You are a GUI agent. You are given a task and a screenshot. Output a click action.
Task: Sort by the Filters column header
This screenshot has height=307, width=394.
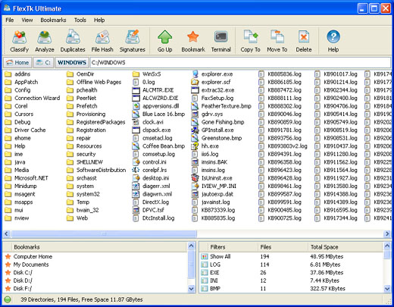pyautogui.click(x=232, y=247)
